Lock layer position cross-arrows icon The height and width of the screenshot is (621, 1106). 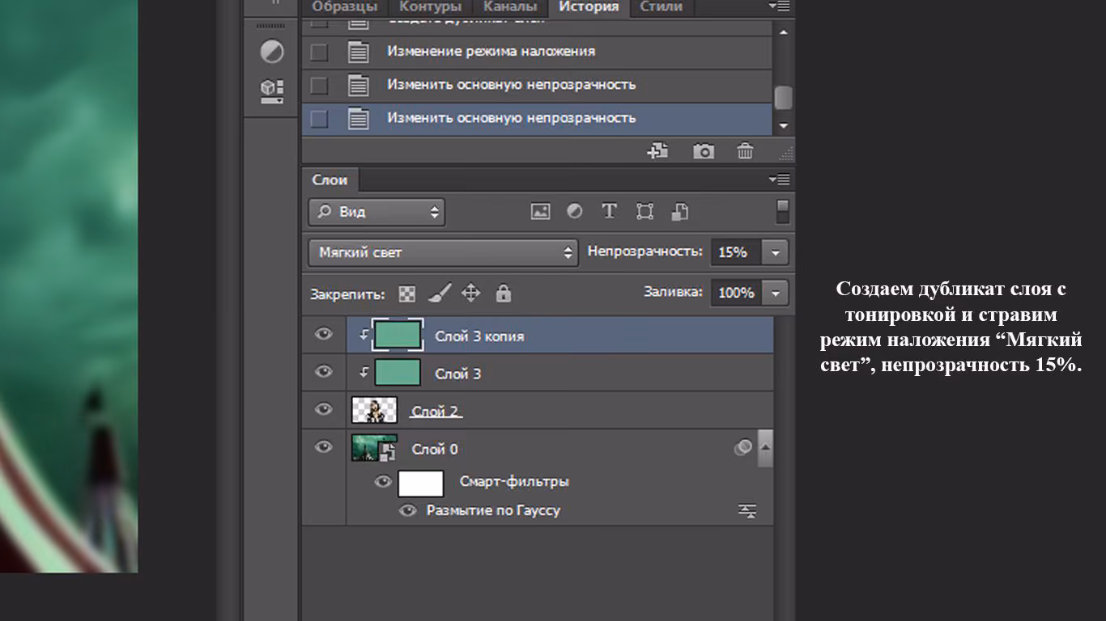tap(470, 293)
